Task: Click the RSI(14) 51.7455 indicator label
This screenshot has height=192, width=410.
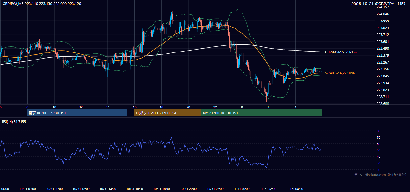Action: (14, 122)
